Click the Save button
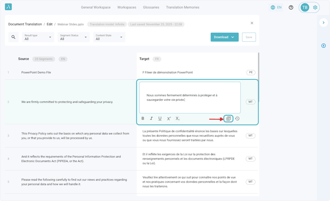 pos(249,37)
